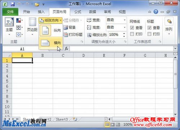This screenshot has height=130, width=180.
Task: Open the theme Fonts (文) icon dropdown
Action: click(x=19, y=28)
